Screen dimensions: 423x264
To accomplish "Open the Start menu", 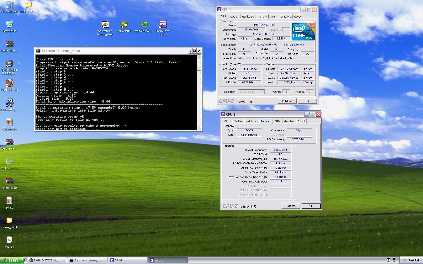I will click(x=12, y=260).
